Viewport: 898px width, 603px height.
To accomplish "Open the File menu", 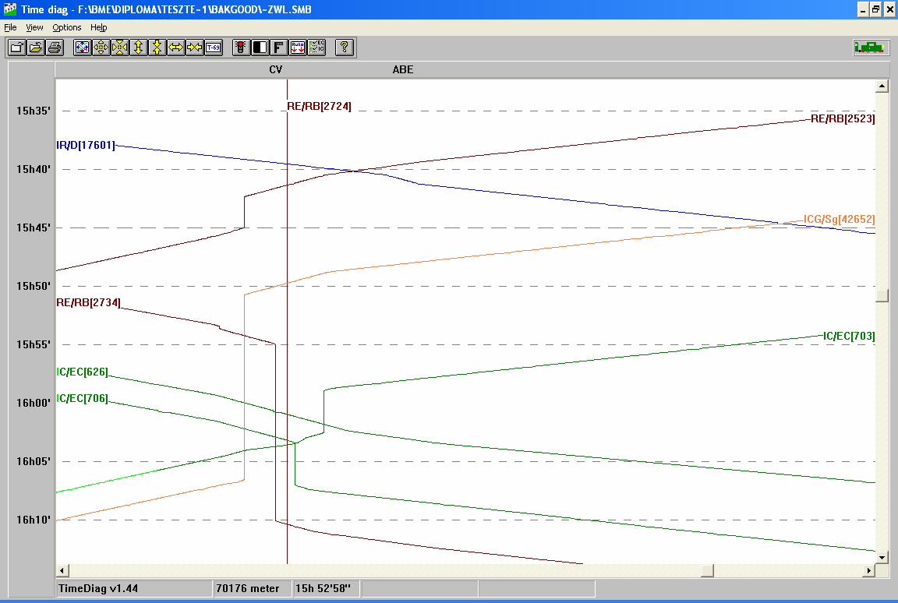I will pyautogui.click(x=10, y=27).
